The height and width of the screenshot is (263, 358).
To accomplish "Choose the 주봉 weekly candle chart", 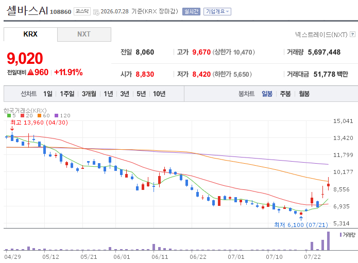I will (x=285, y=94).
